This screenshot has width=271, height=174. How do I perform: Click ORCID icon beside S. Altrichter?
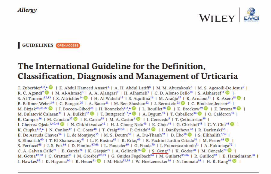click(86, 98)
